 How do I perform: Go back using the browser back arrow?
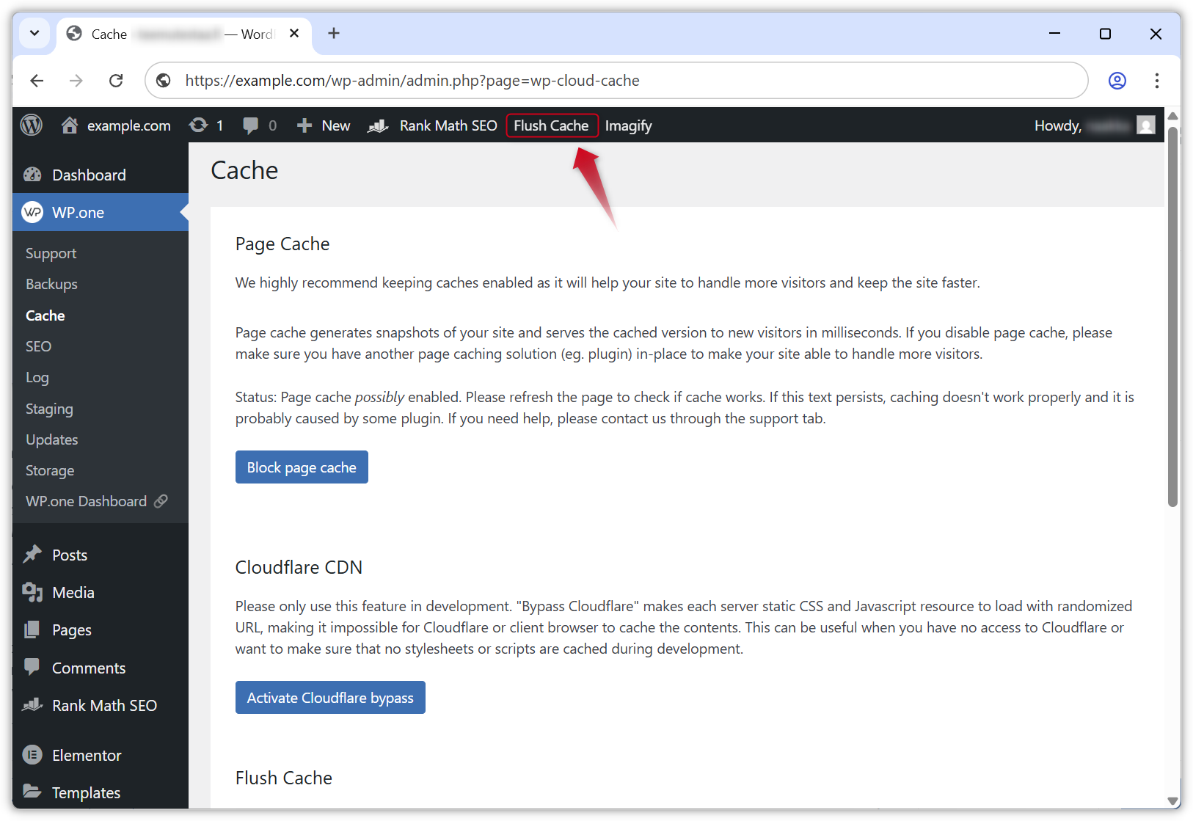(x=37, y=81)
